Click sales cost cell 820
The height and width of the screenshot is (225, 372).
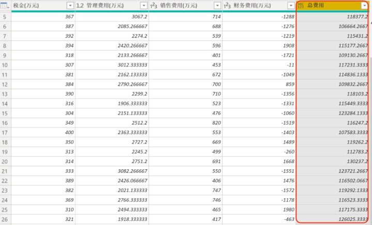click(x=185, y=123)
